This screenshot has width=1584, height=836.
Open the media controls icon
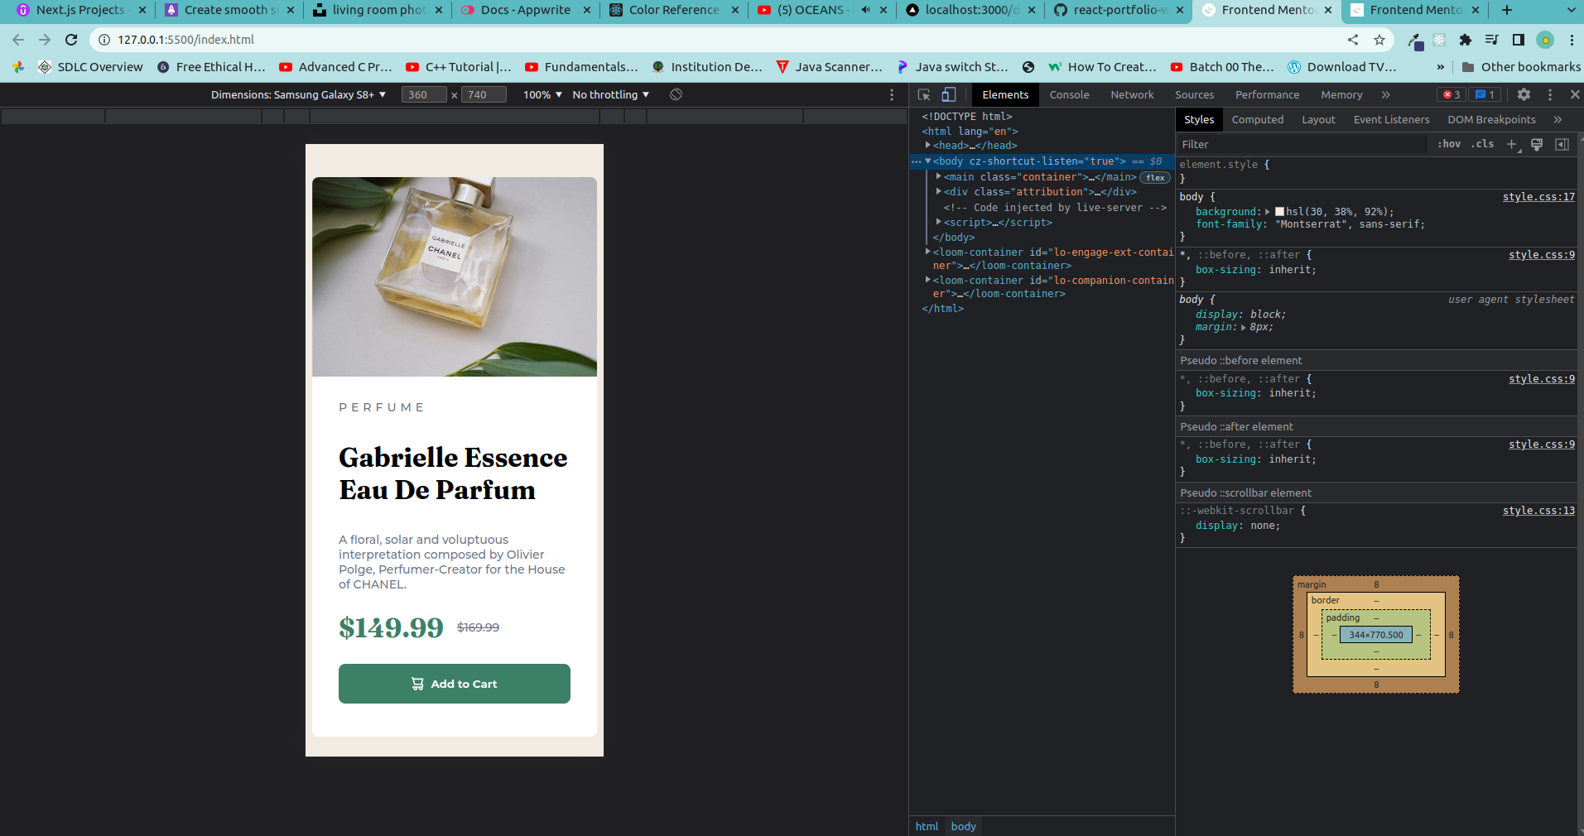coord(1492,40)
